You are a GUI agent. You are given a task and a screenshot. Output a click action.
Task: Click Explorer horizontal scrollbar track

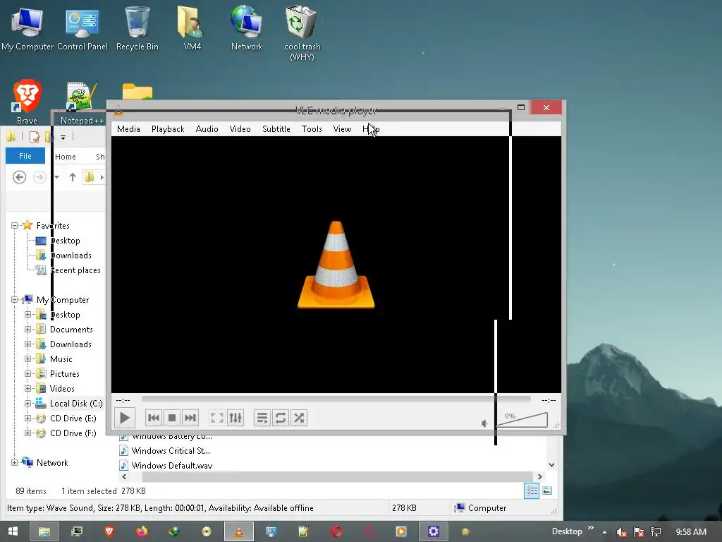coord(338,476)
